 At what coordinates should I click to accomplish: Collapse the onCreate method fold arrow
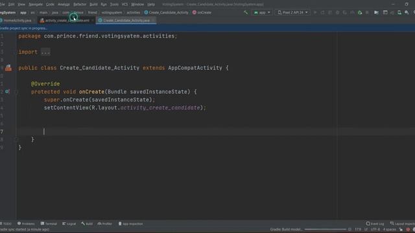click(x=16, y=92)
